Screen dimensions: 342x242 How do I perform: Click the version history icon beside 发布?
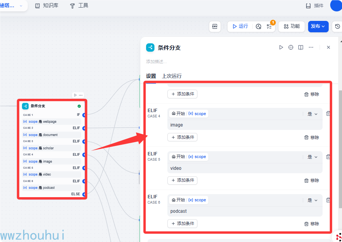click(337, 26)
